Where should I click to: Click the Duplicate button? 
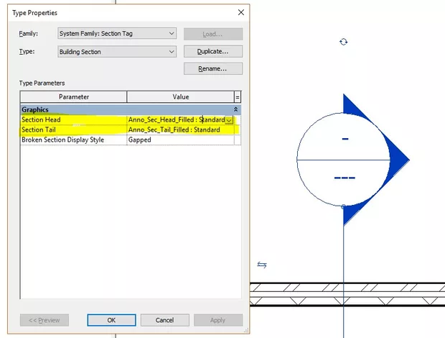pyautogui.click(x=213, y=52)
